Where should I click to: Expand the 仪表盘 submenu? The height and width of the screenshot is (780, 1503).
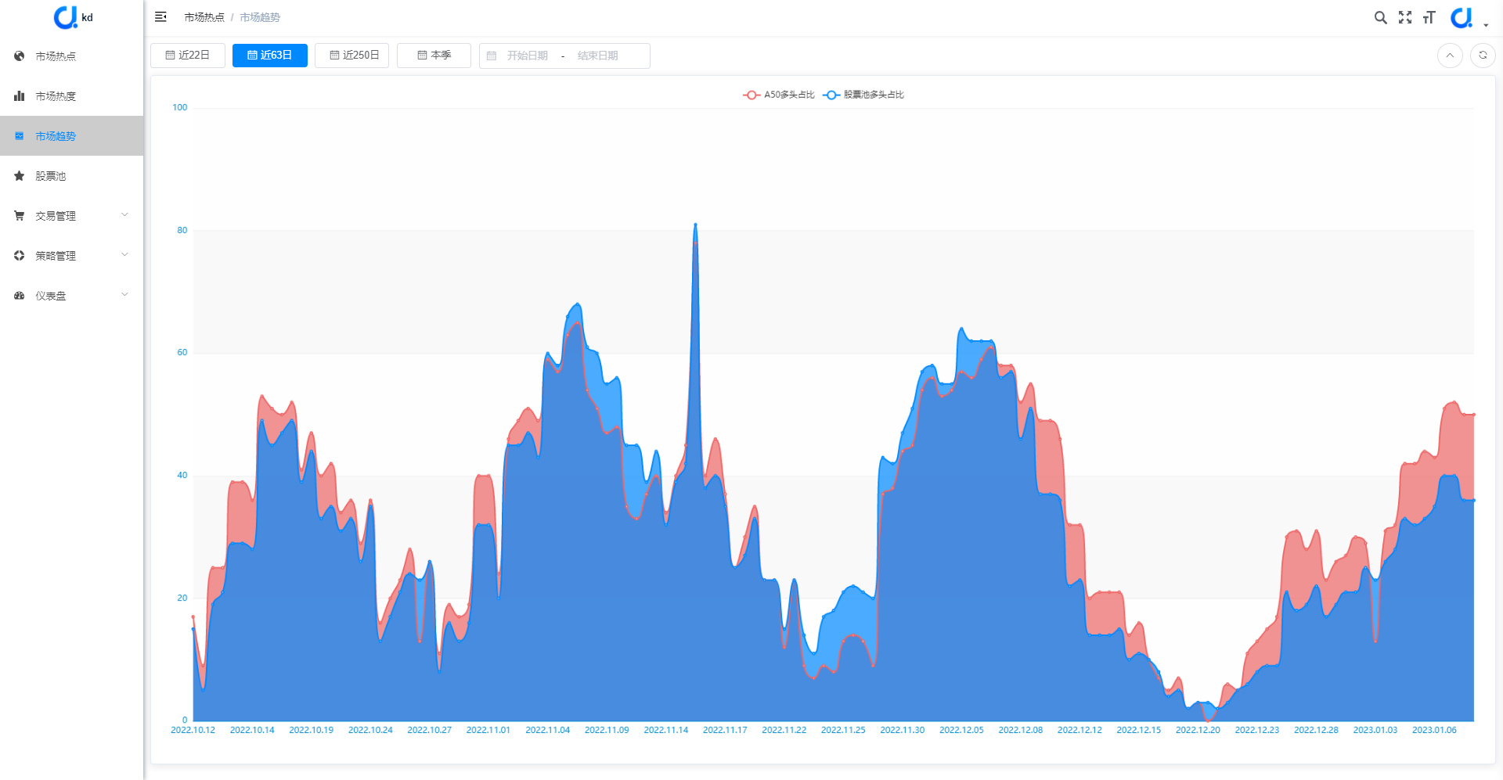71,296
